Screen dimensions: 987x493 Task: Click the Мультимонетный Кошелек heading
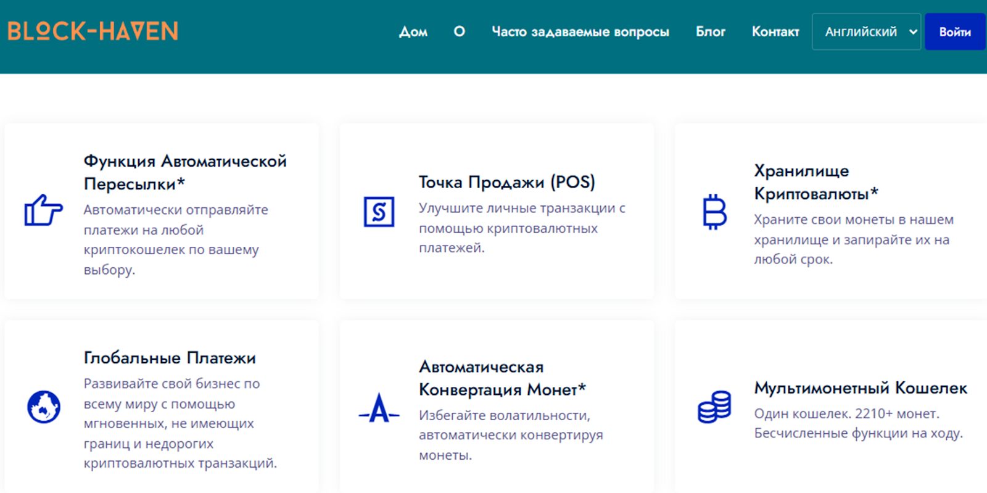pyautogui.click(x=861, y=388)
